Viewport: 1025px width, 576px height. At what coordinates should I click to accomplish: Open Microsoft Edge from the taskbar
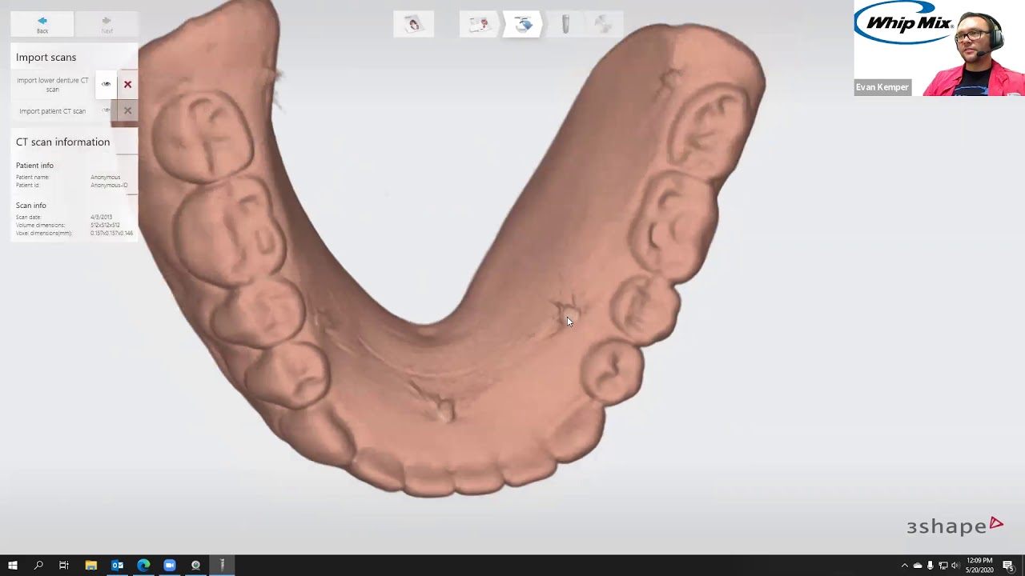(143, 566)
